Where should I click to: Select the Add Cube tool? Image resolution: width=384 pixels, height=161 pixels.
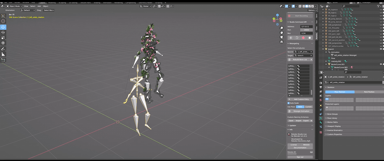3,60
